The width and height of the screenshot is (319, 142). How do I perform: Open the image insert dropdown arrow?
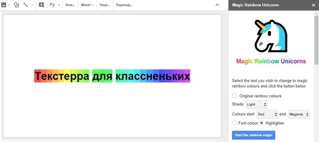[9, 5]
